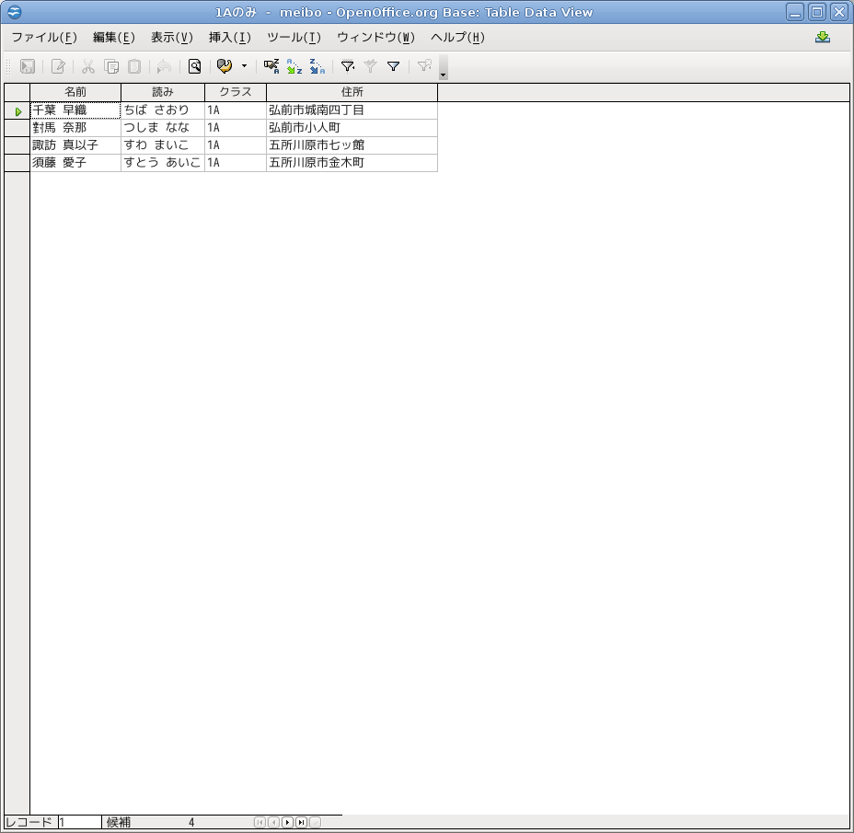Open the 編集(E) menu

tap(114, 38)
